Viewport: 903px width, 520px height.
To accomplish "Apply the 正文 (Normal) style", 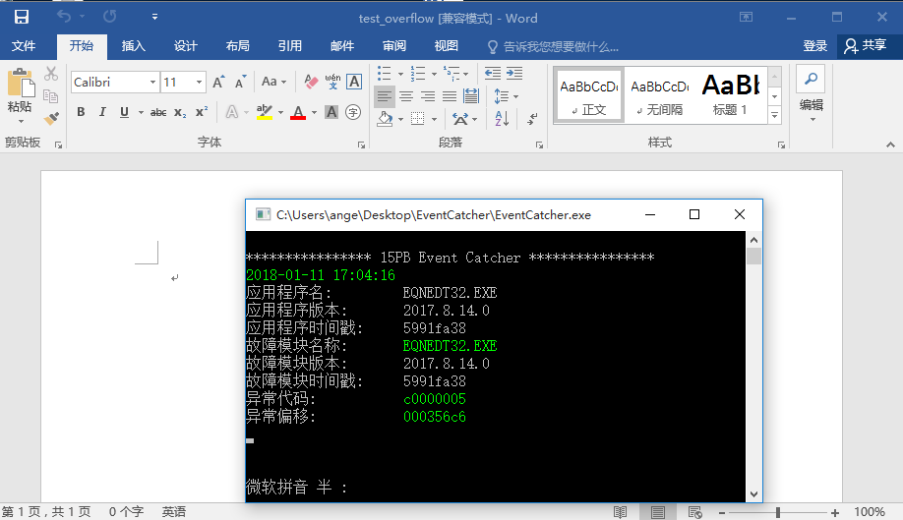I will 590,95.
